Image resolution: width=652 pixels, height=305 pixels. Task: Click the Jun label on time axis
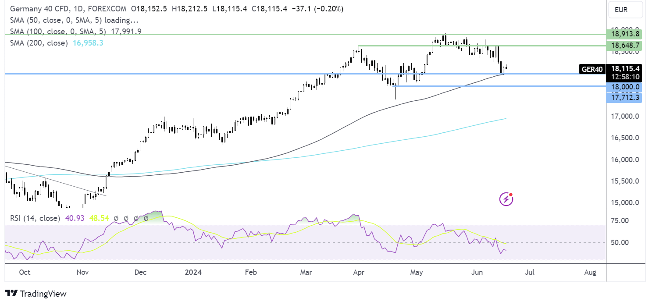coord(477,272)
